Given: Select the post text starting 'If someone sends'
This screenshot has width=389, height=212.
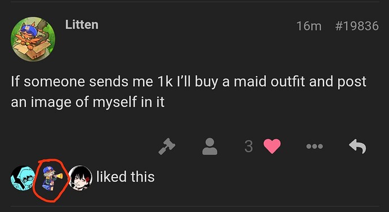Looking at the screenshot, I should click(x=188, y=91).
